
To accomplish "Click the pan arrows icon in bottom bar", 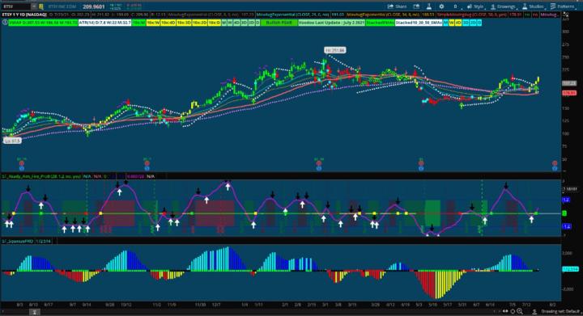I will click(x=505, y=311).
